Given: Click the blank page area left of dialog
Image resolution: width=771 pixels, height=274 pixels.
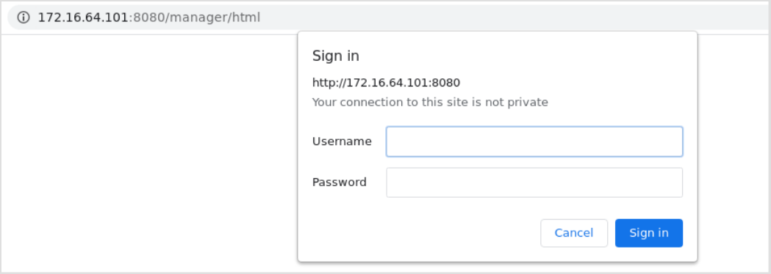Looking at the screenshot, I should click(x=149, y=152).
